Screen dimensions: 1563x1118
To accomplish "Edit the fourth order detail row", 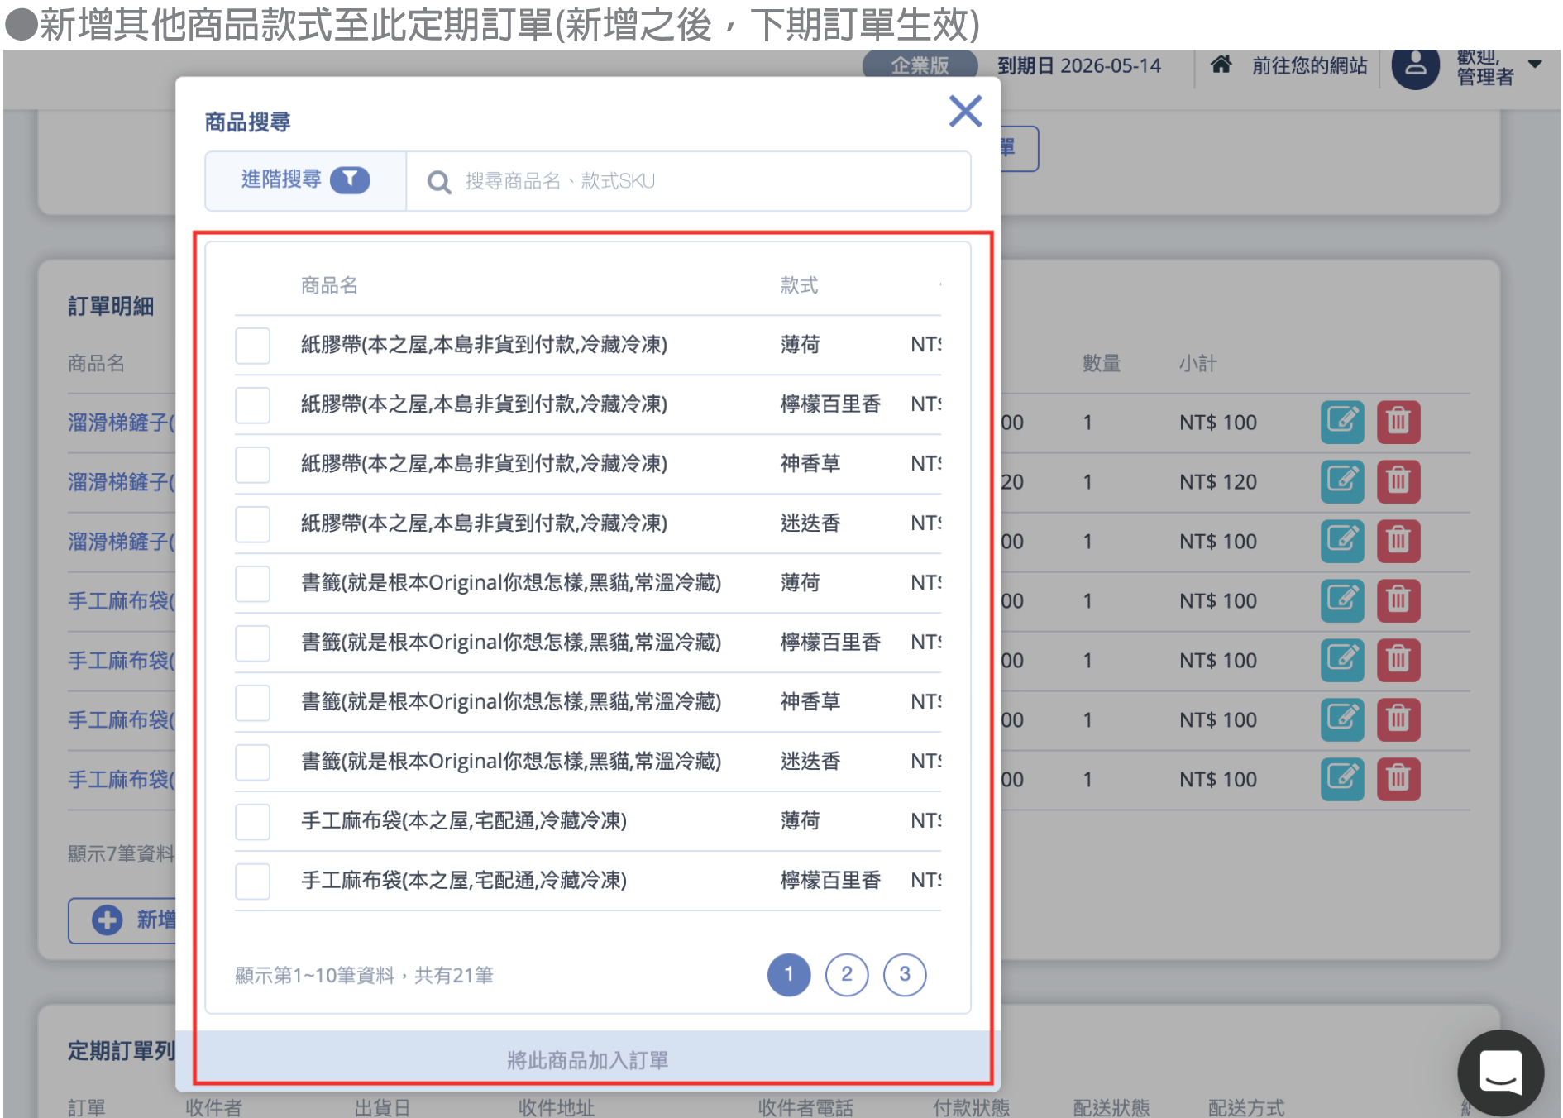I will pos(1342,600).
